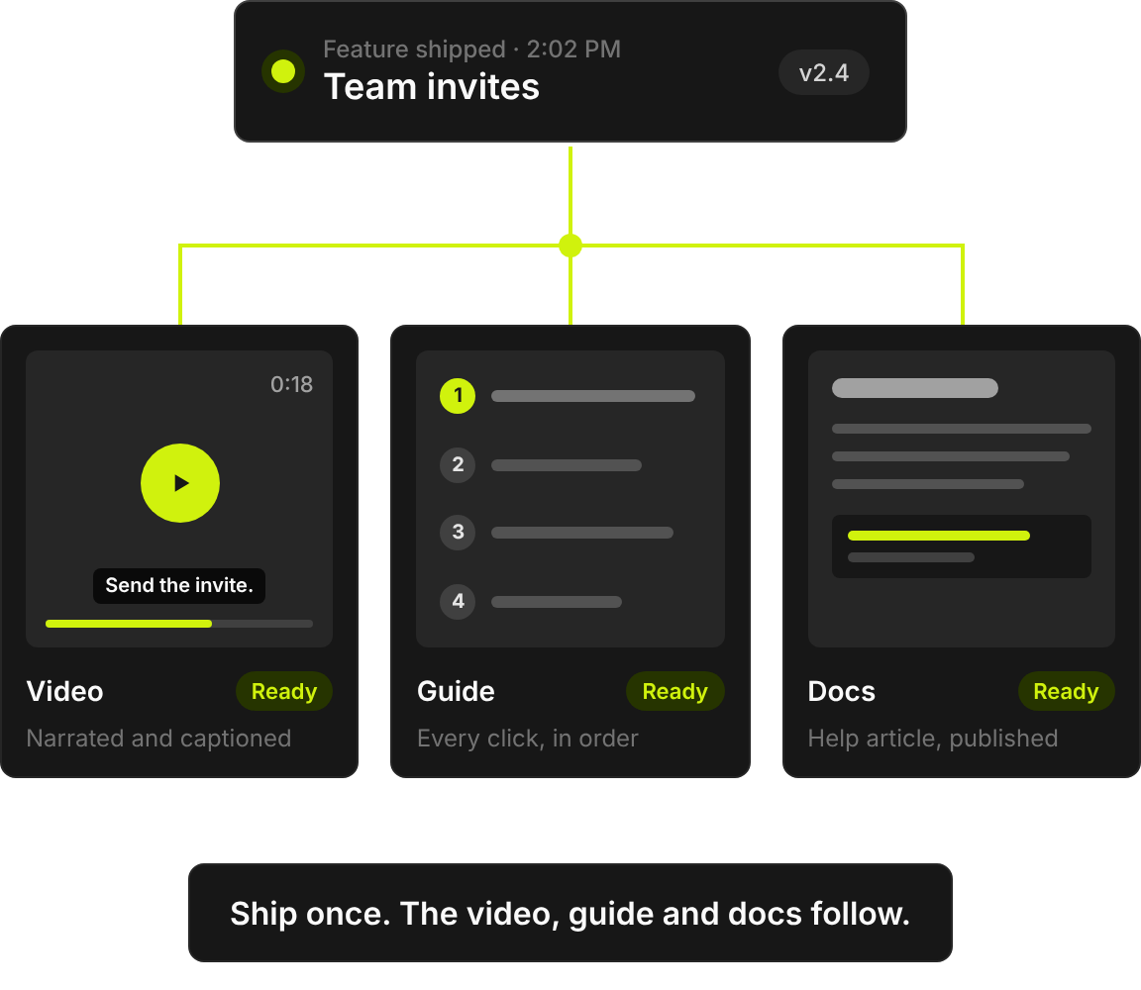Click the Ready badge on the Video card

(284, 691)
